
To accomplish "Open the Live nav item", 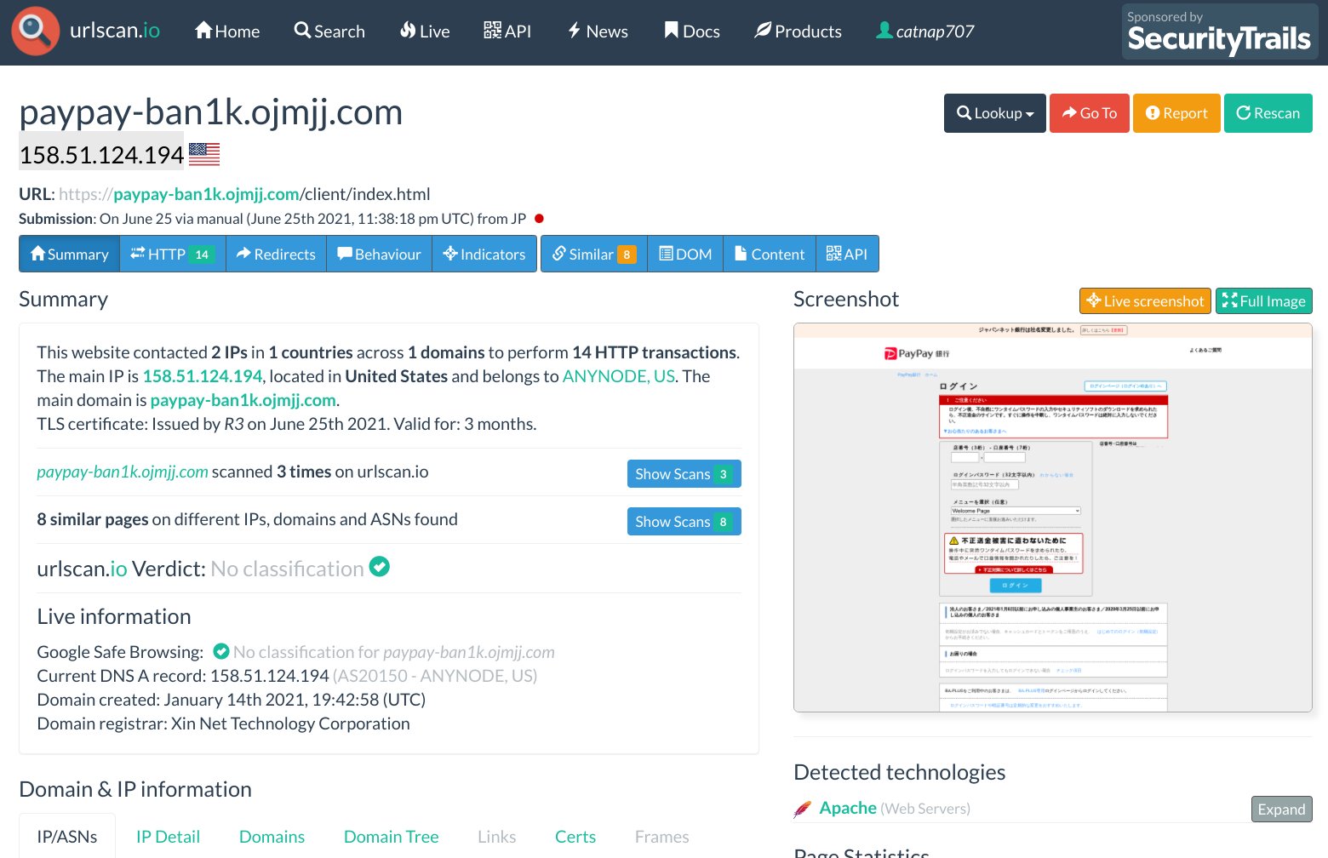I will 425,31.
